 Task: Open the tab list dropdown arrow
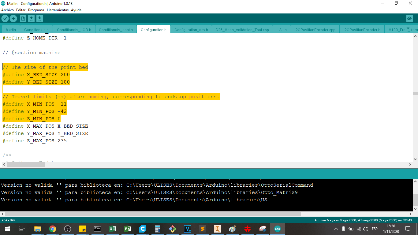(408, 28)
